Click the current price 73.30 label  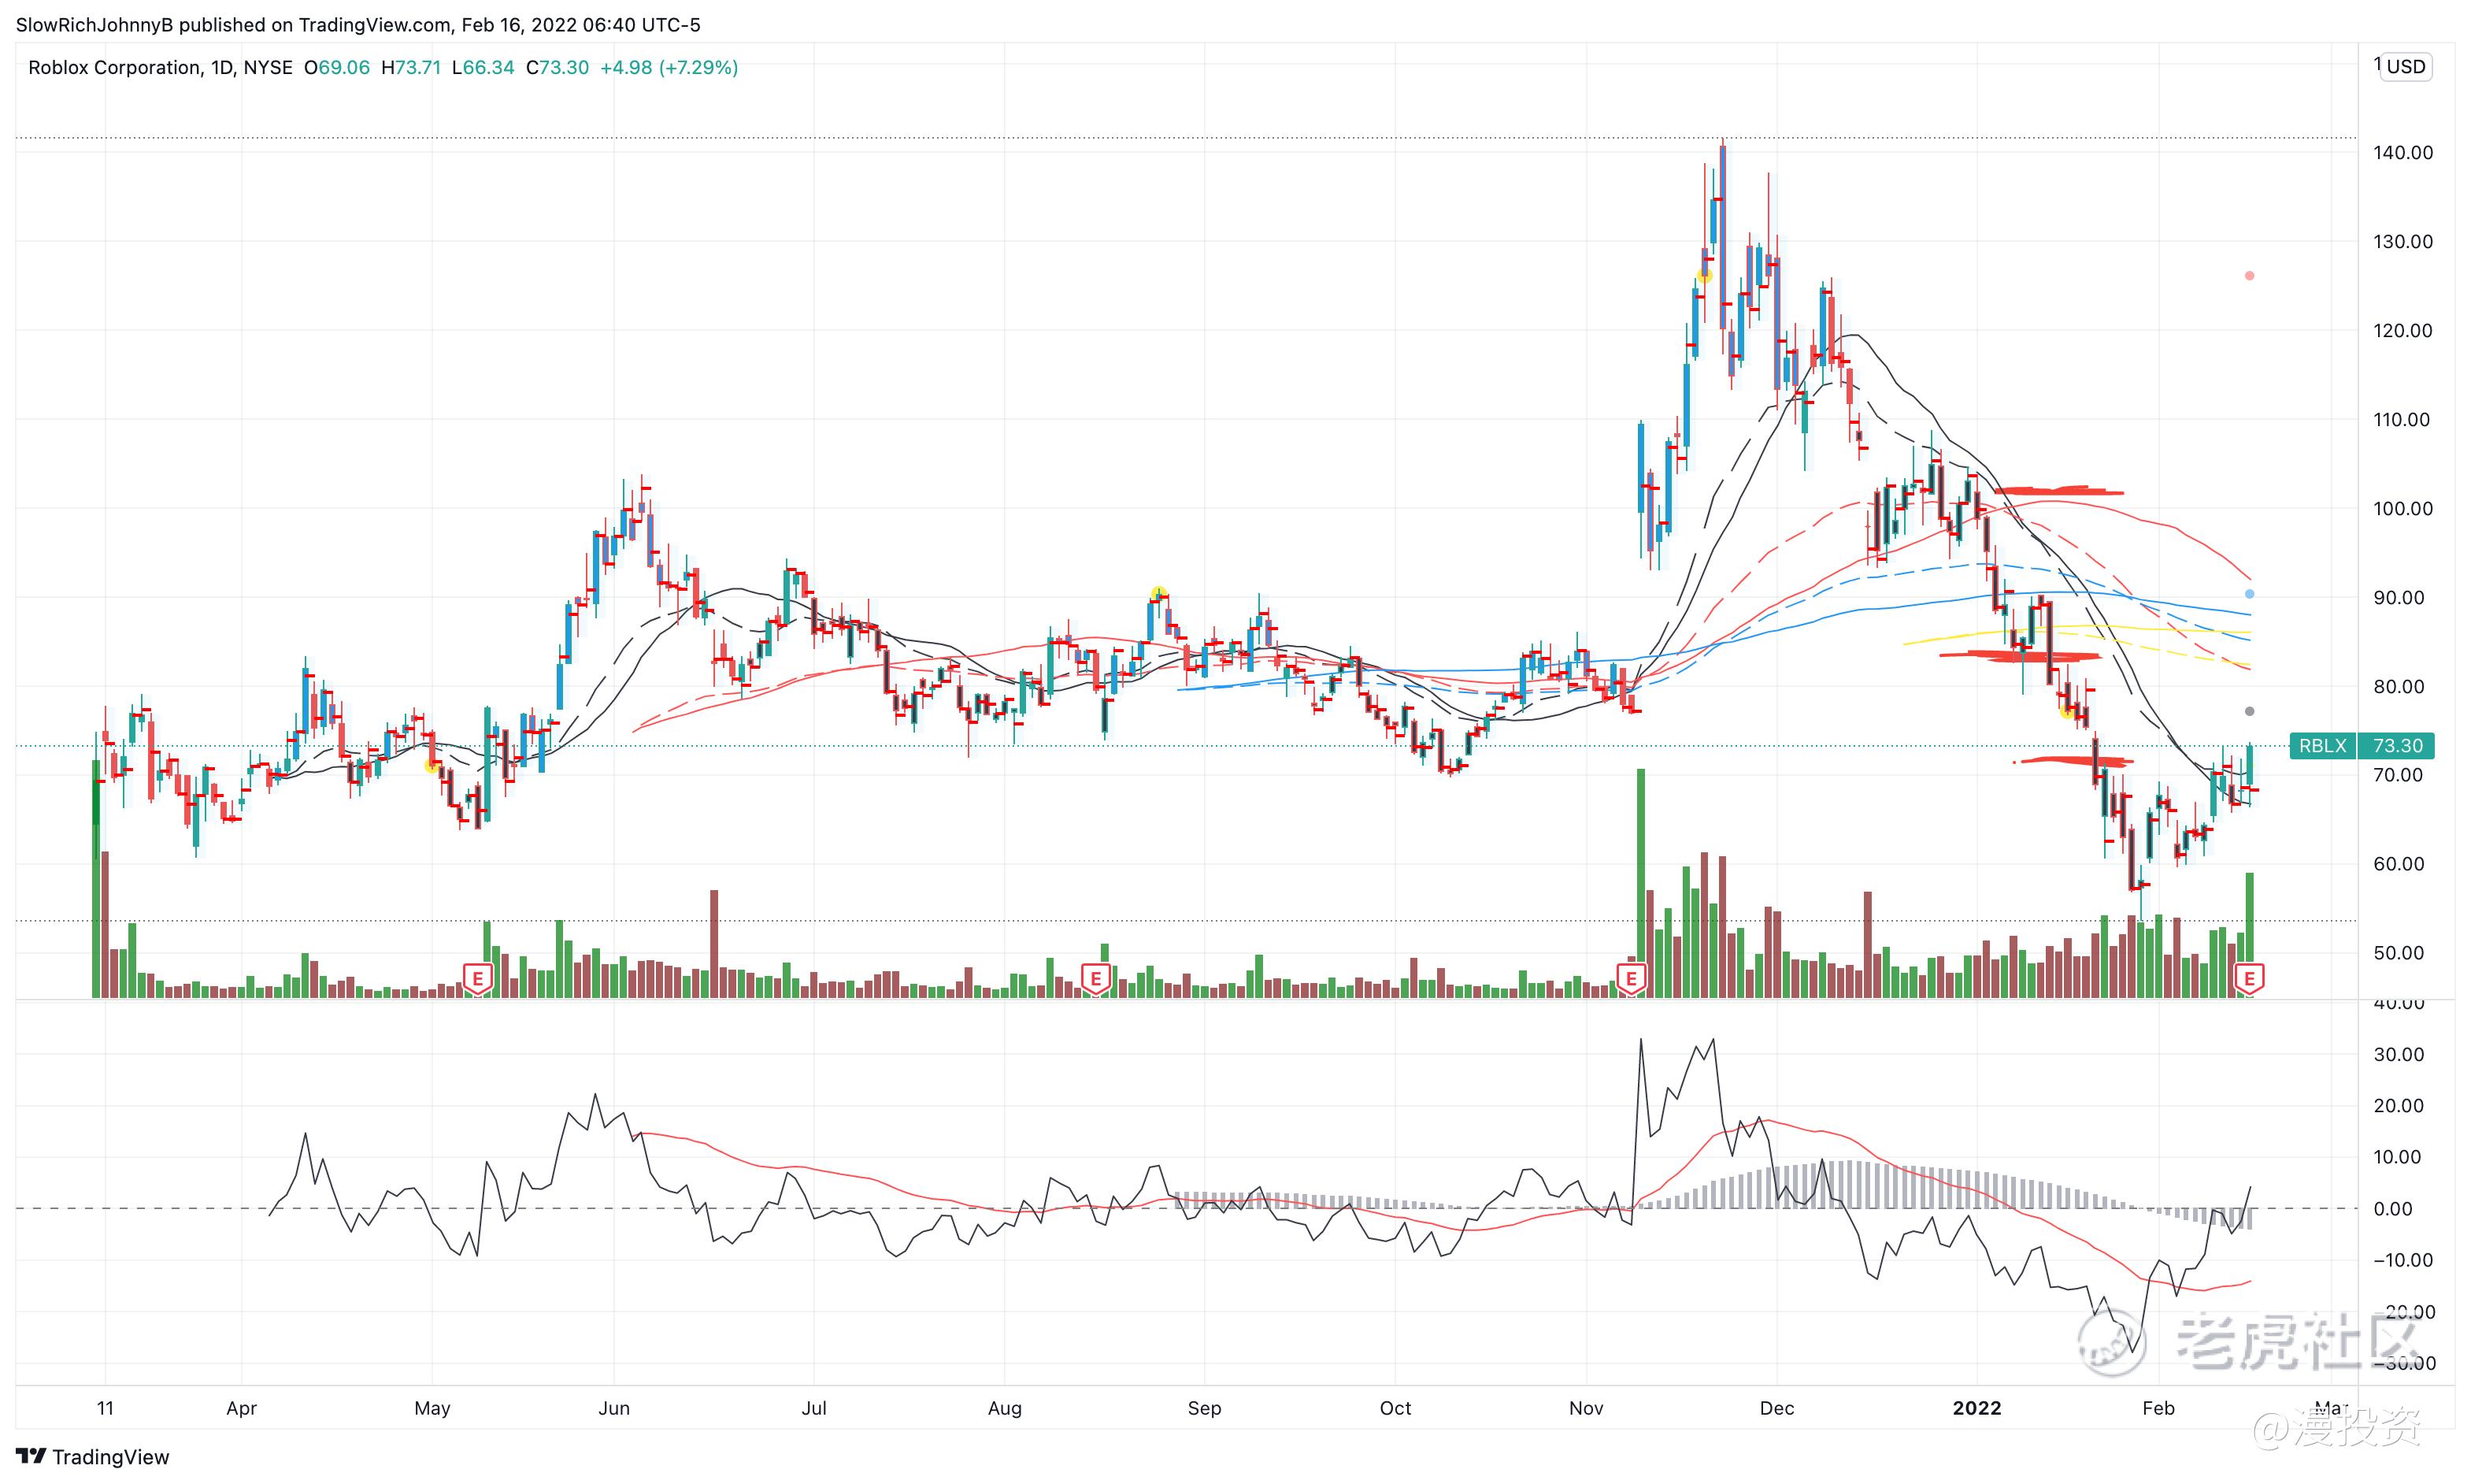coord(2397,746)
